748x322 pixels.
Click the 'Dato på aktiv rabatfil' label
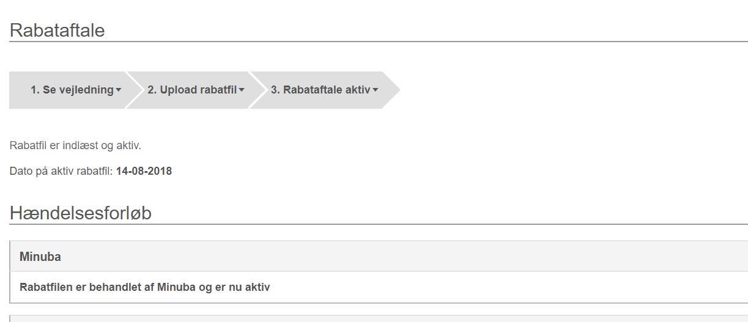pos(61,171)
